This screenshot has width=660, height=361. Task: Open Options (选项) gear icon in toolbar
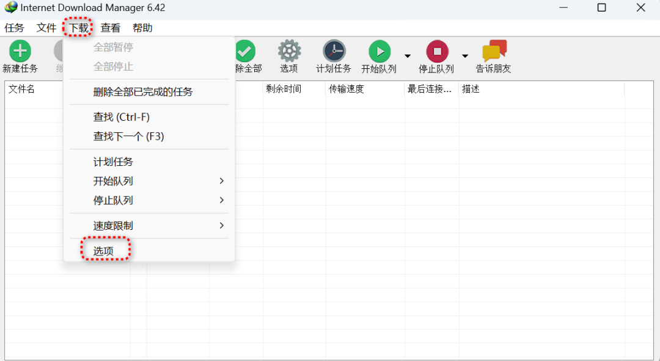tap(289, 51)
